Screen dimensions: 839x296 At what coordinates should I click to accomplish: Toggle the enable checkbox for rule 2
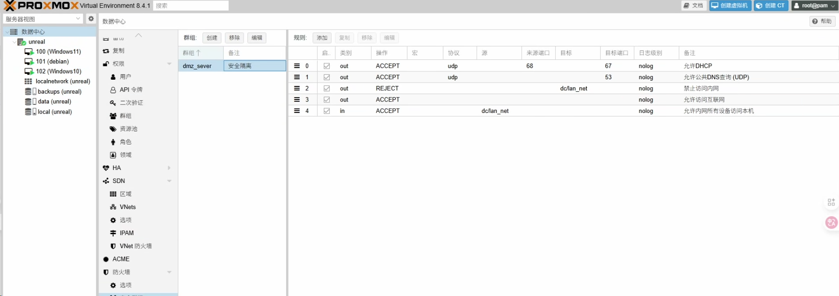coord(327,88)
